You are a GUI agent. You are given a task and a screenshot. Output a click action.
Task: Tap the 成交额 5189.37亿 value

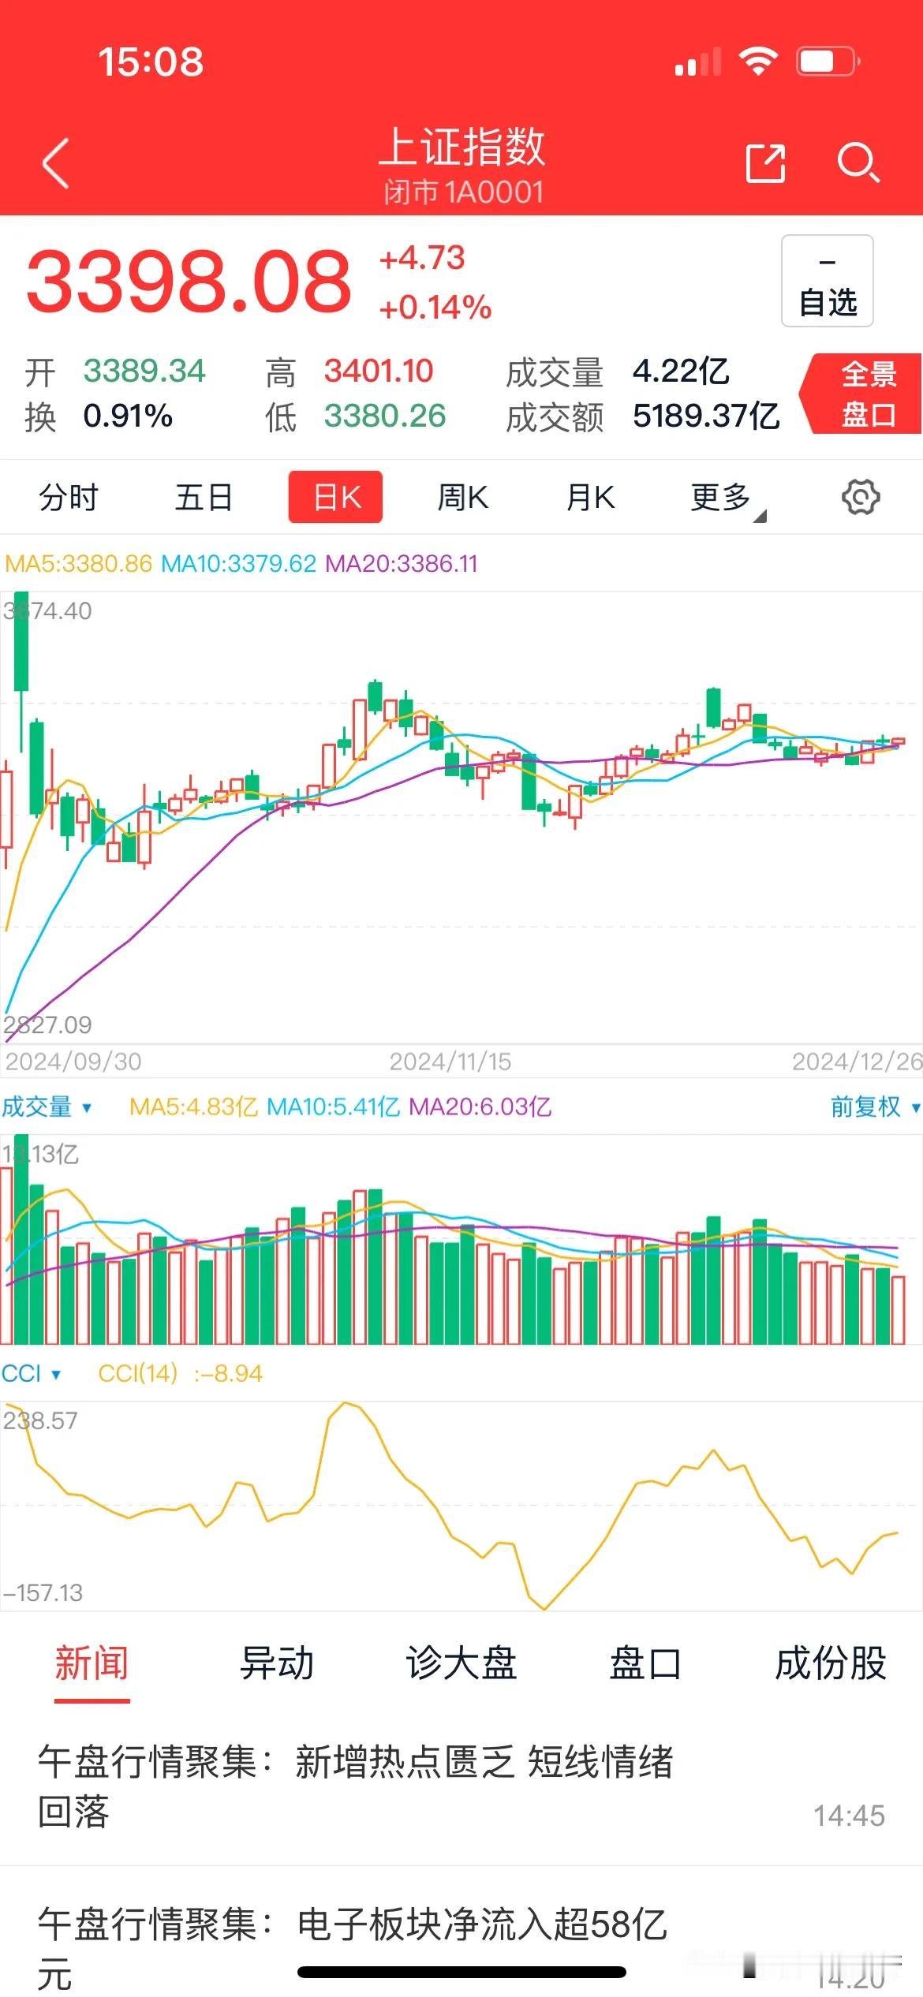click(706, 416)
